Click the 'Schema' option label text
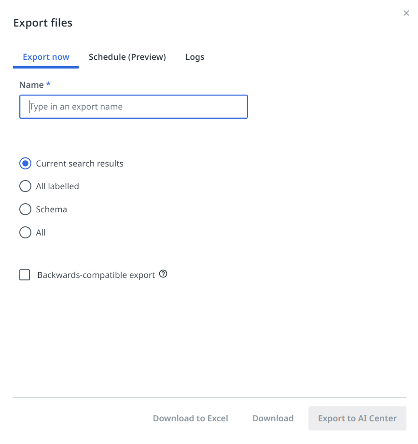The width and height of the screenshot is (418, 444). tap(51, 209)
